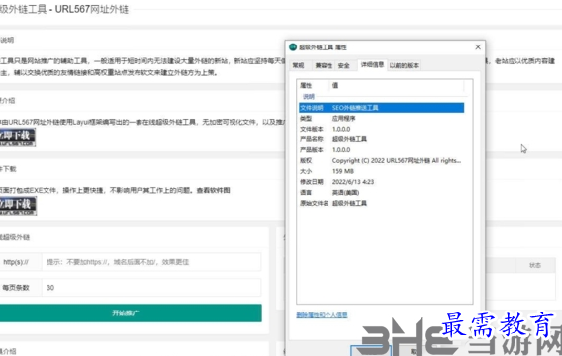Click the lower 立即下载 download image button
562x356 pixels.
coord(18,206)
